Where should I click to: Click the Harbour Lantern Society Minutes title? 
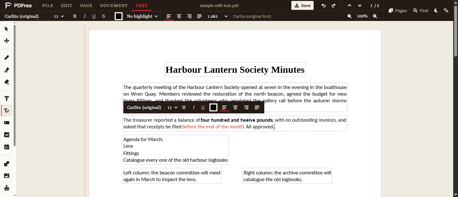click(x=235, y=70)
